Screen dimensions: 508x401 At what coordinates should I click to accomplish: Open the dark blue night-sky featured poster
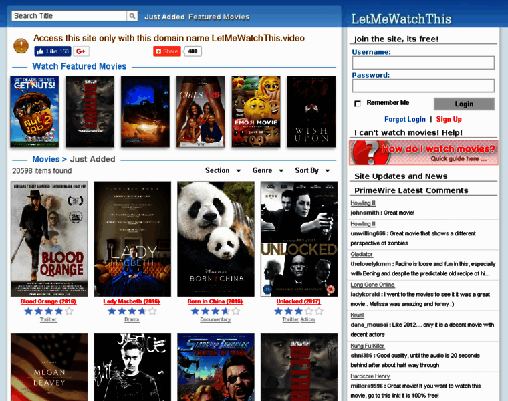[145, 112]
